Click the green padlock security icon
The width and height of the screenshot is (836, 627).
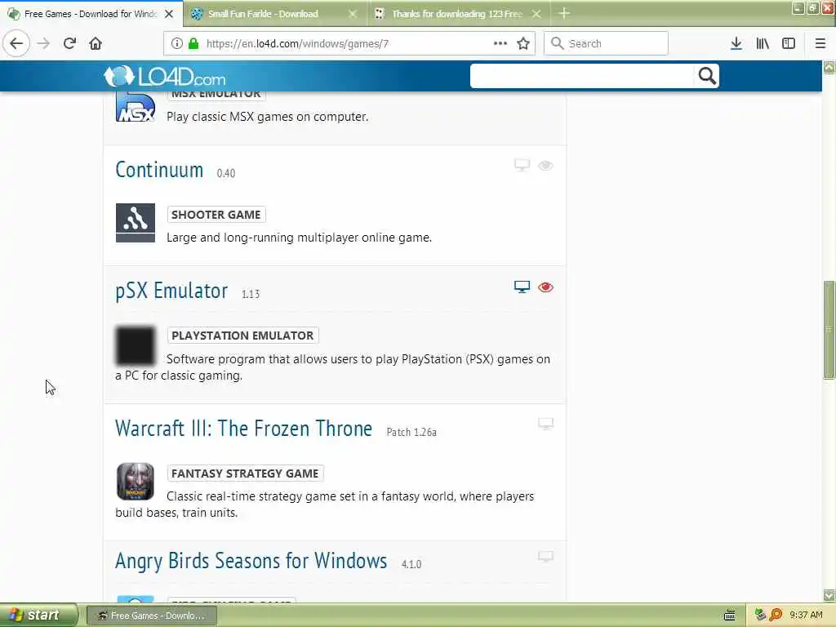pyautogui.click(x=193, y=44)
